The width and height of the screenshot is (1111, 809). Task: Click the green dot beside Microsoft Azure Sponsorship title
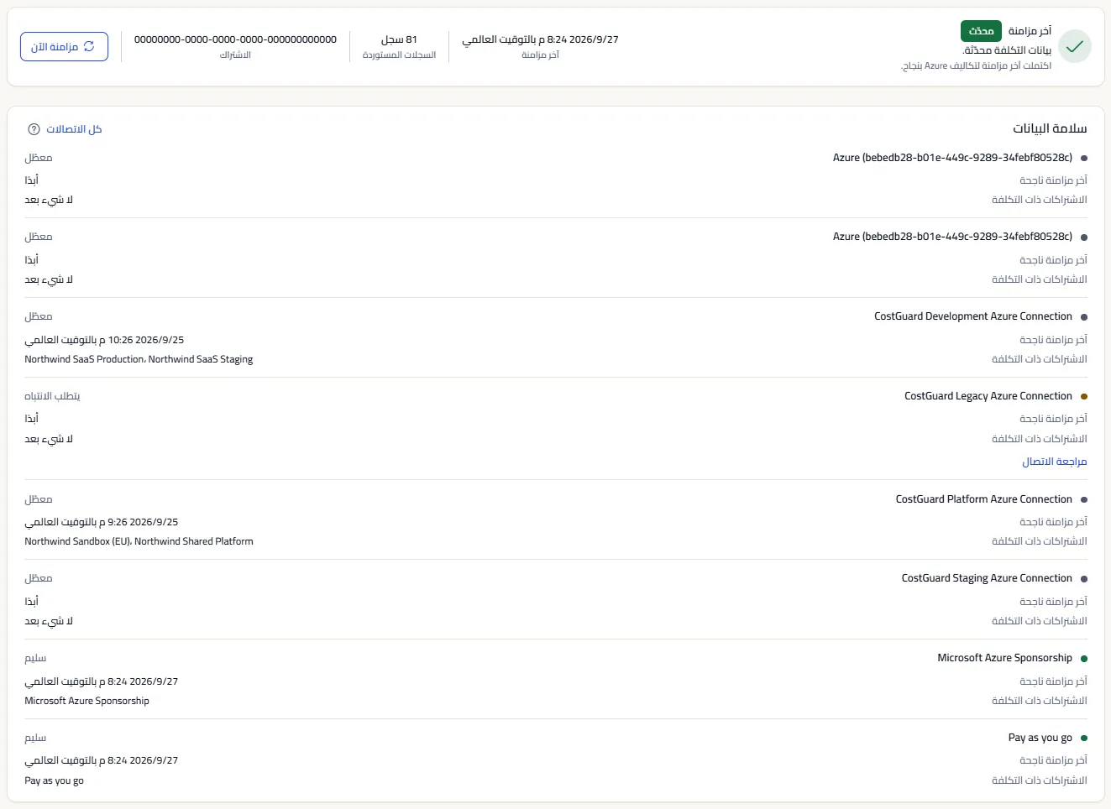pyautogui.click(x=1084, y=659)
